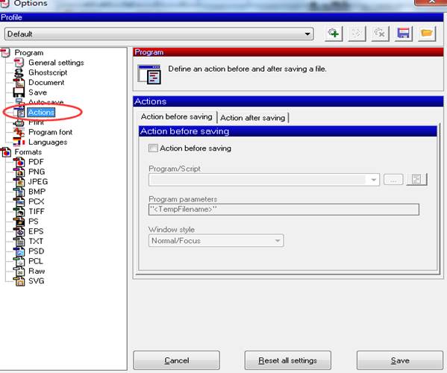Open Ghostscript settings in the tree
The height and width of the screenshot is (373, 447).
(48, 72)
